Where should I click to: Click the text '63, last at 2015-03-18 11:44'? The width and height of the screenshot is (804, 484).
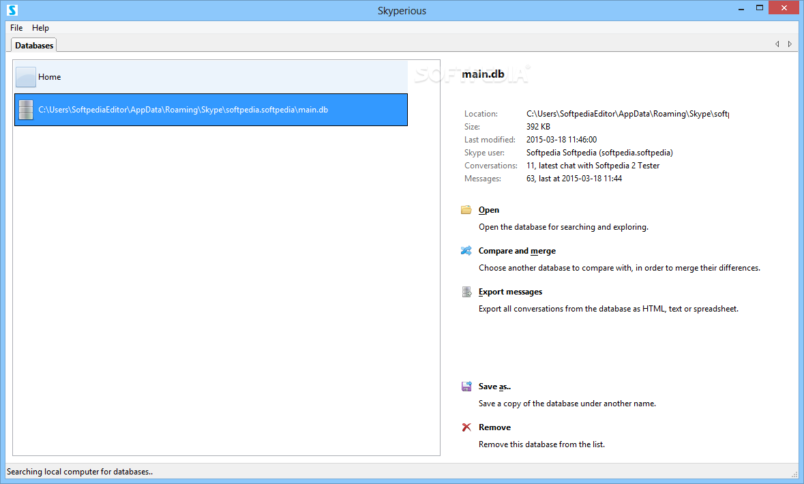tap(574, 179)
